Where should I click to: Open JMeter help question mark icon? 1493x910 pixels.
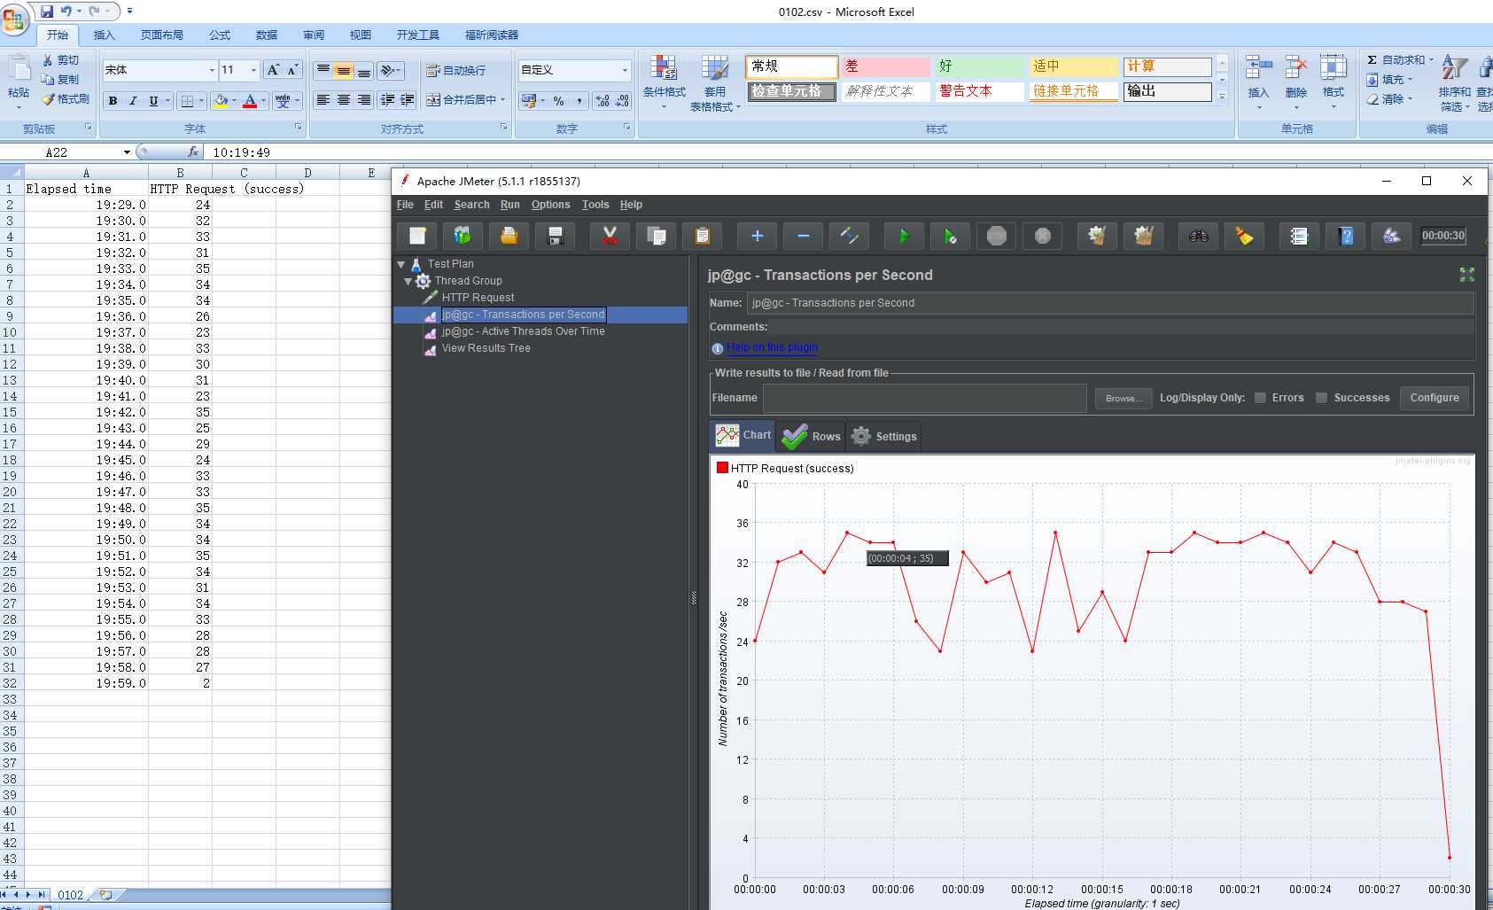point(1346,236)
